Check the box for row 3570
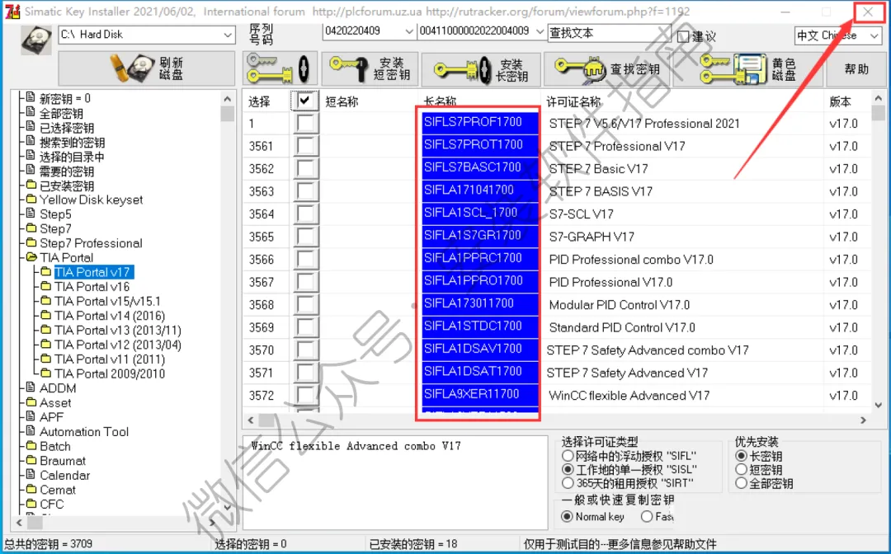Viewport: 891px width, 554px height. [x=305, y=350]
